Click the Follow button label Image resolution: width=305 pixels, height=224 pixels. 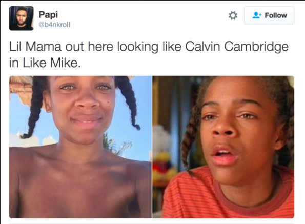[x=276, y=15]
